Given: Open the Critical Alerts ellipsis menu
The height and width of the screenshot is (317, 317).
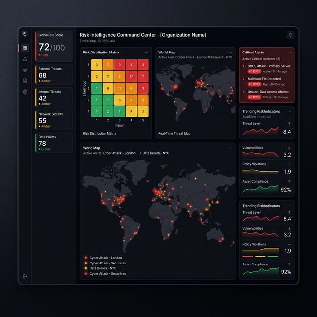Looking at the screenshot, I should click(289, 53).
